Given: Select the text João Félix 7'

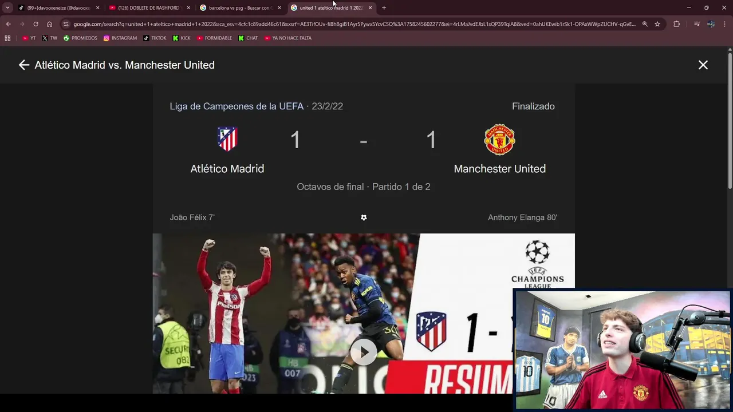Looking at the screenshot, I should click(192, 217).
